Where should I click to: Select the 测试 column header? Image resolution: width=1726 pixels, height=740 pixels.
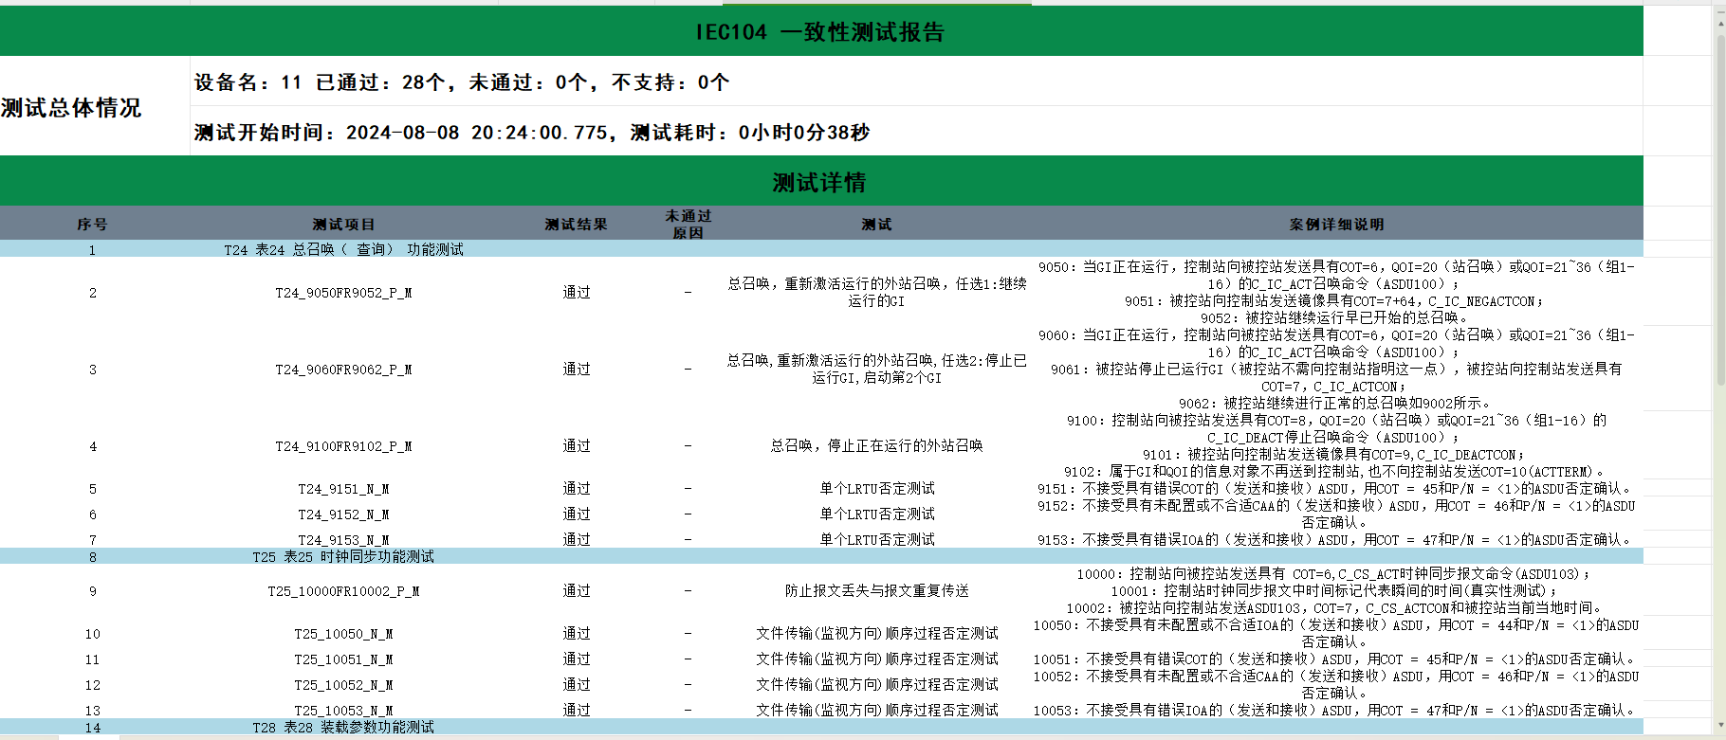point(876,225)
